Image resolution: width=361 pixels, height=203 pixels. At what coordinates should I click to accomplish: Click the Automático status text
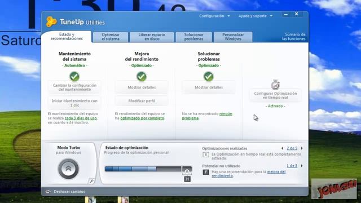(74, 65)
